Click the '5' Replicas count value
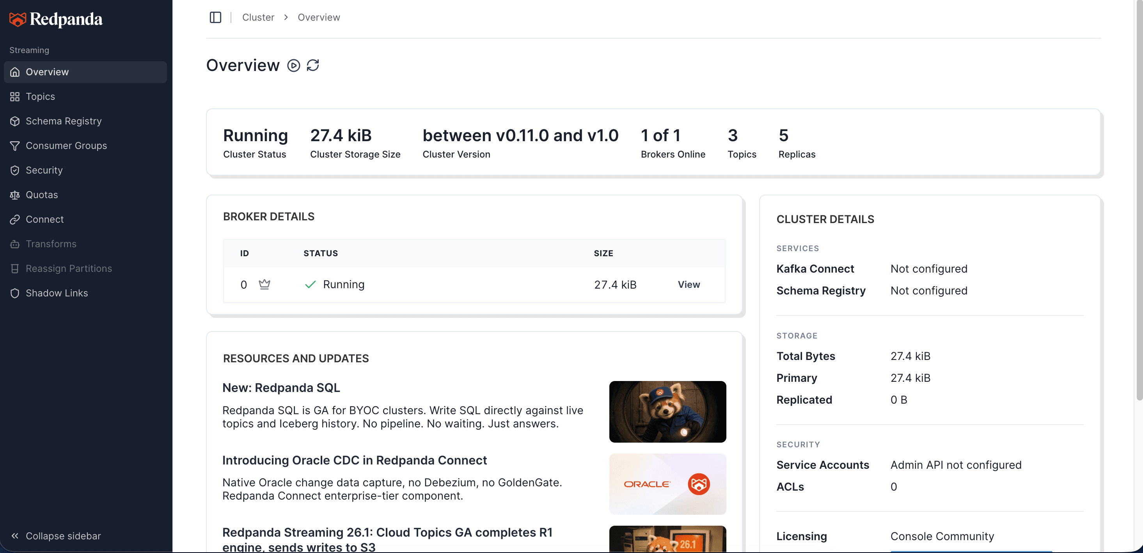Screen dimensions: 1143x553 [x=784, y=135]
